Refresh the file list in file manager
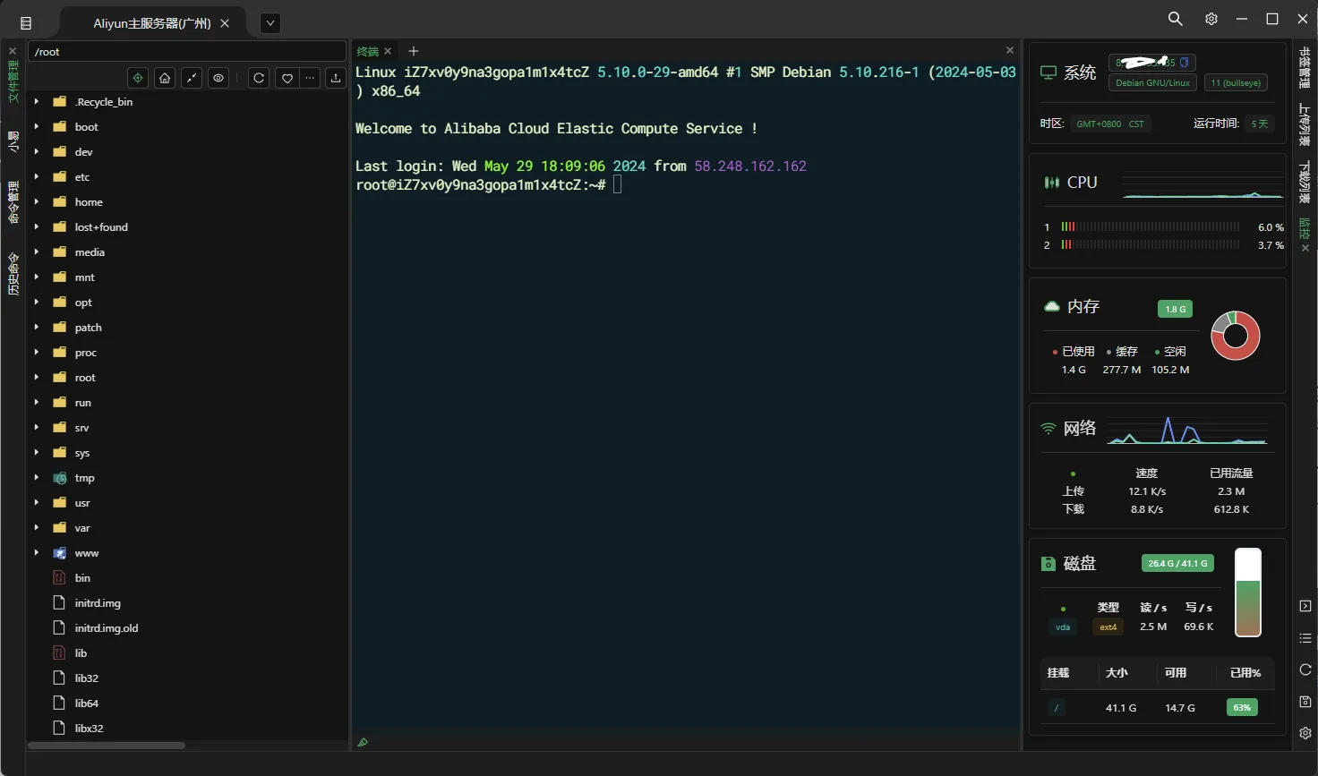Viewport: 1318px width, 776px height. pos(259,78)
